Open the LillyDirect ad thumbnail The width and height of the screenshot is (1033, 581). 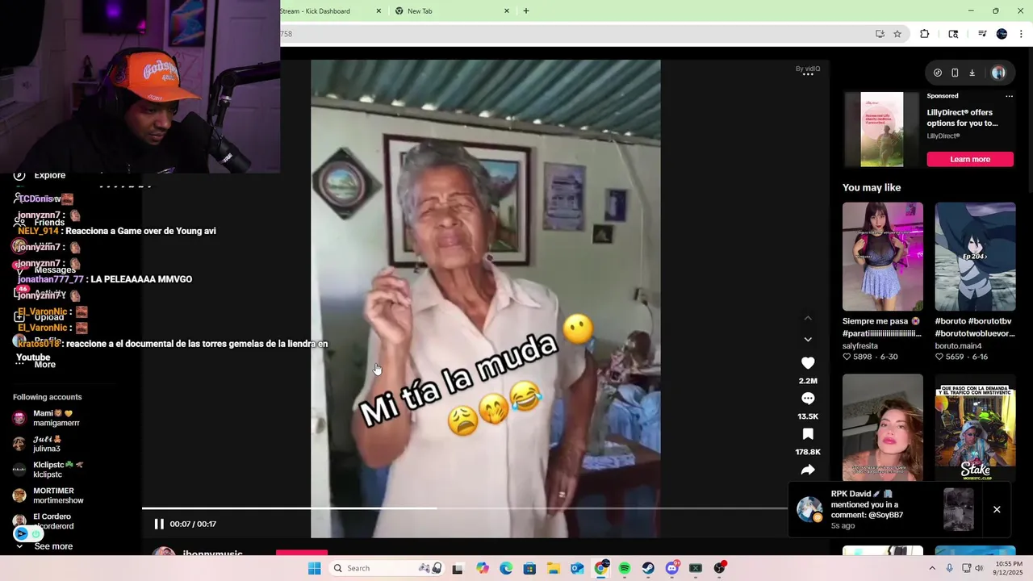882,129
